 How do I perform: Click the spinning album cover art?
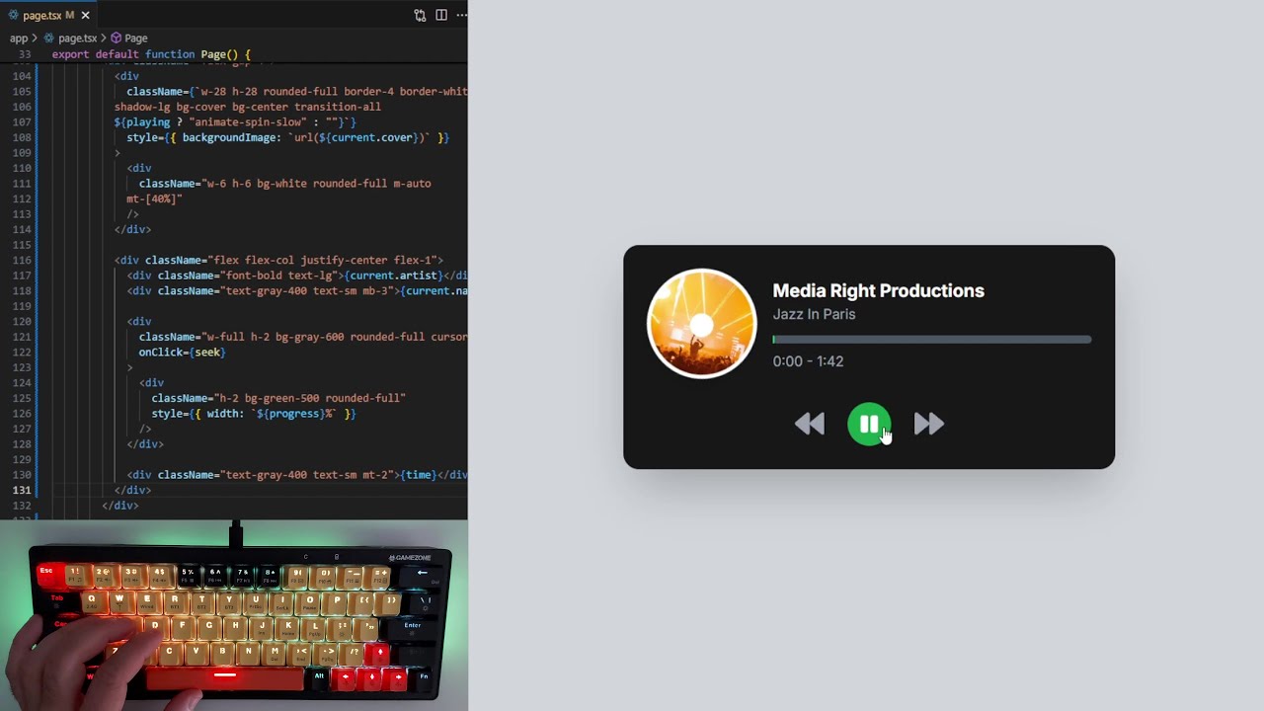pos(701,324)
